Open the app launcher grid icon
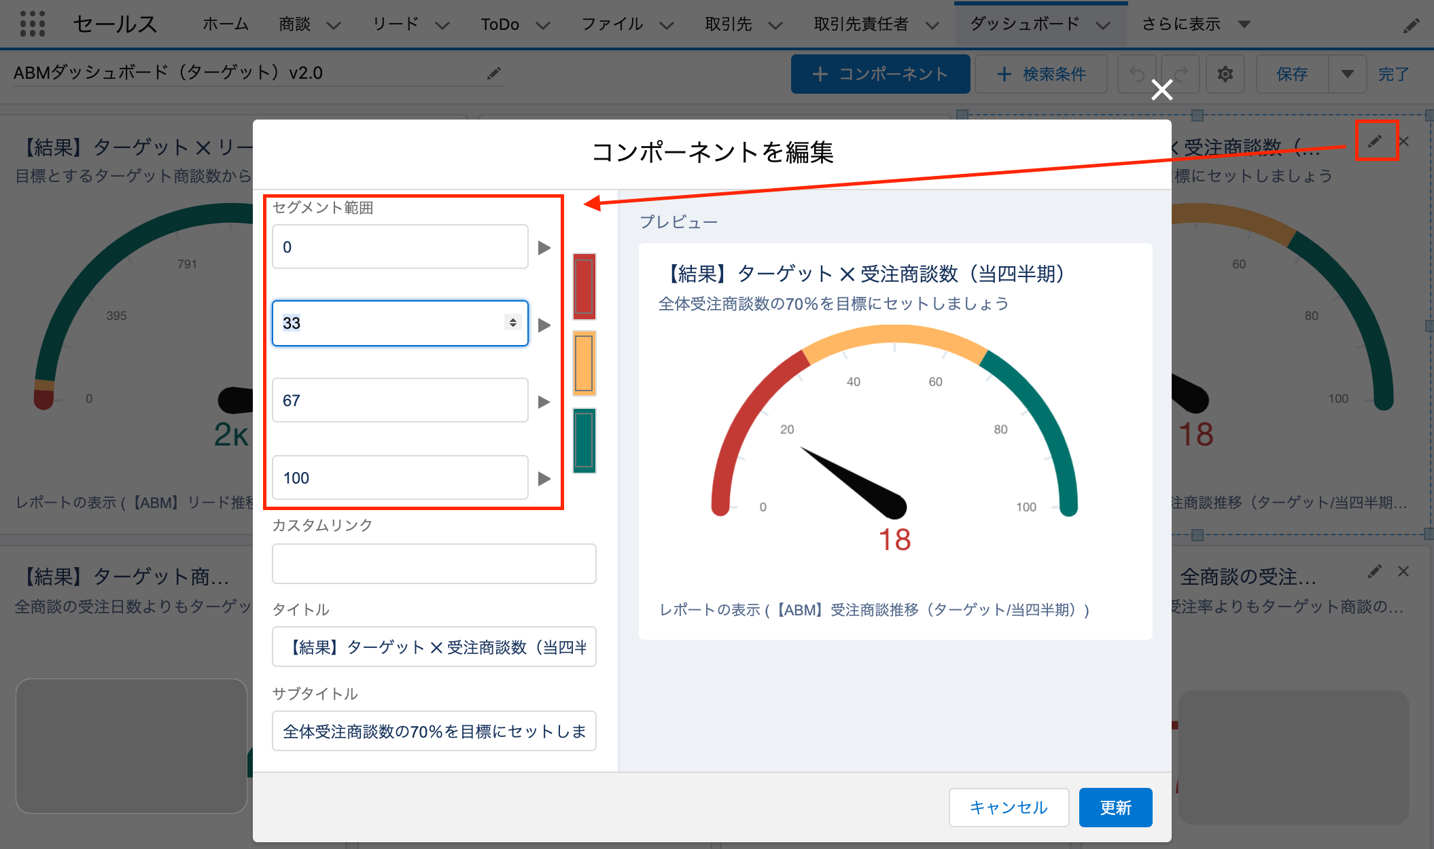1434x849 pixels. (x=32, y=24)
